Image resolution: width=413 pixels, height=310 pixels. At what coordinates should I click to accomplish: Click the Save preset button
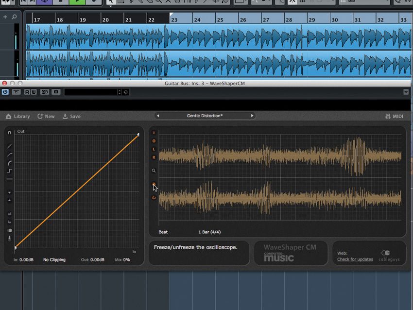pyautogui.click(x=71, y=117)
